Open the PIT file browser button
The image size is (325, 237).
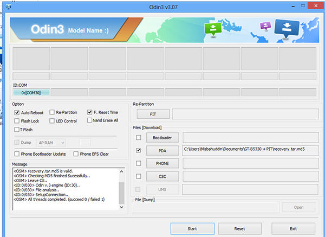(152, 114)
